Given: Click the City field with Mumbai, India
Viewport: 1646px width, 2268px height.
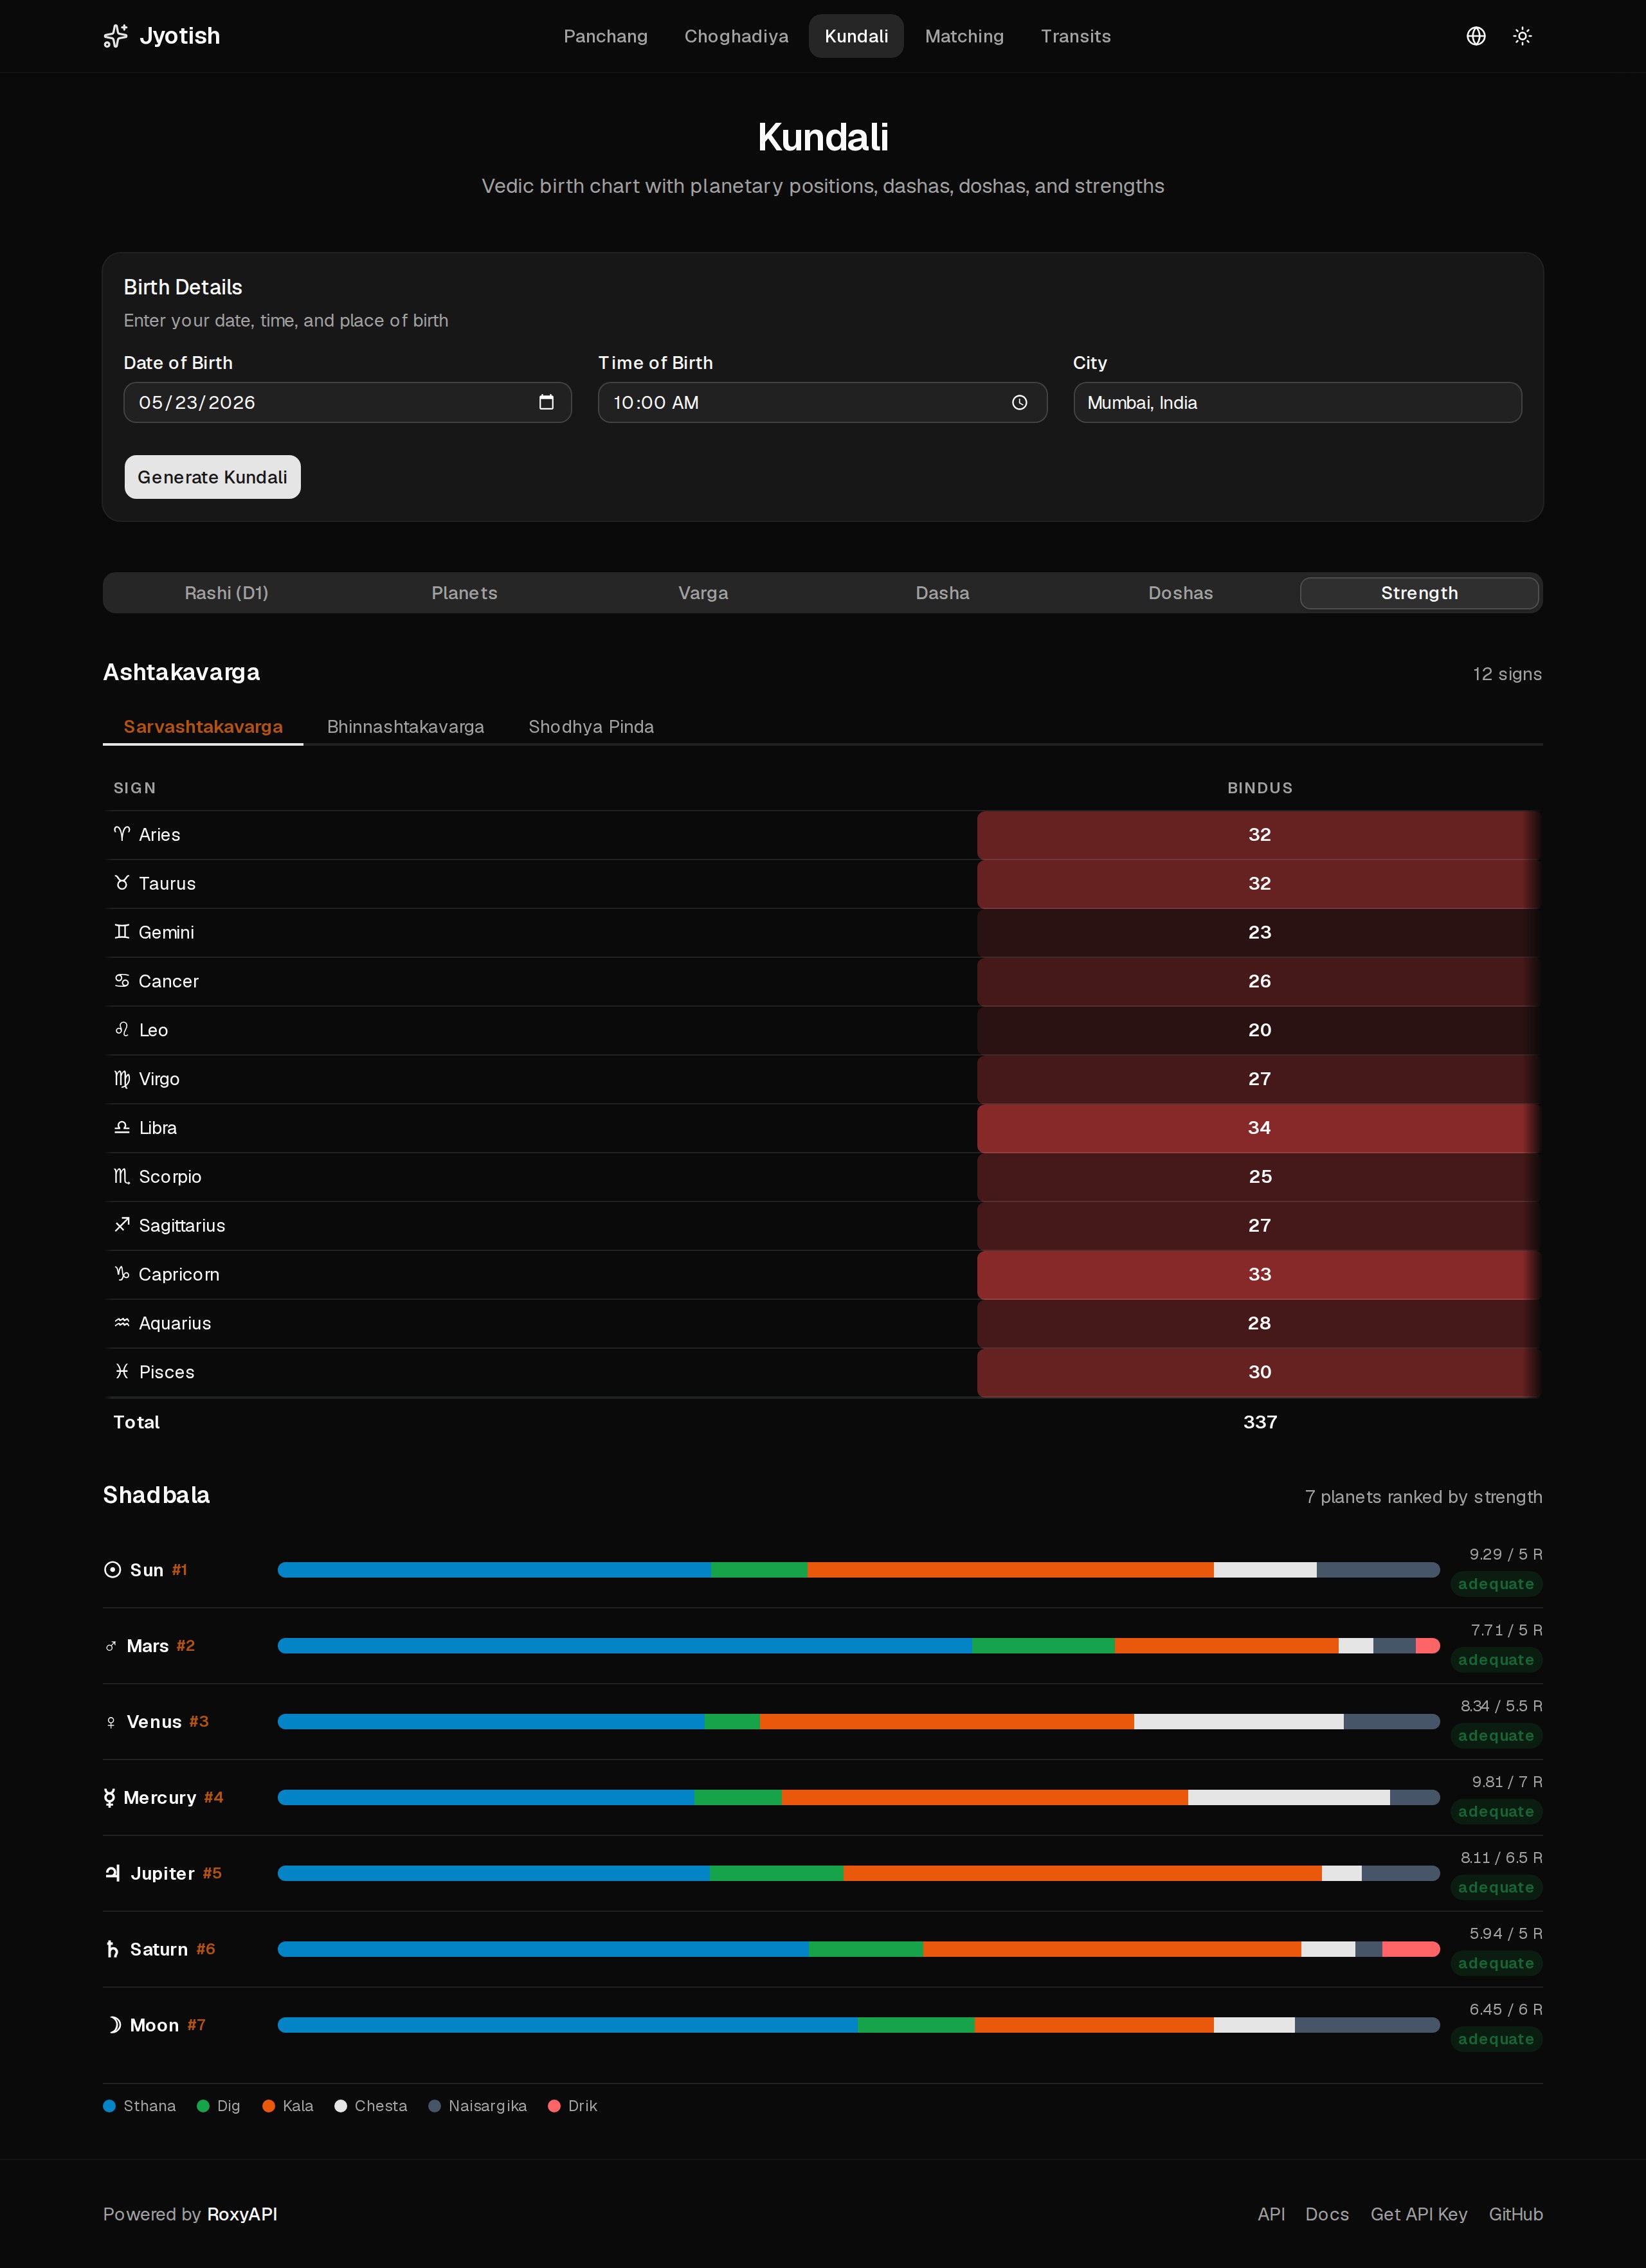Looking at the screenshot, I should point(1297,402).
